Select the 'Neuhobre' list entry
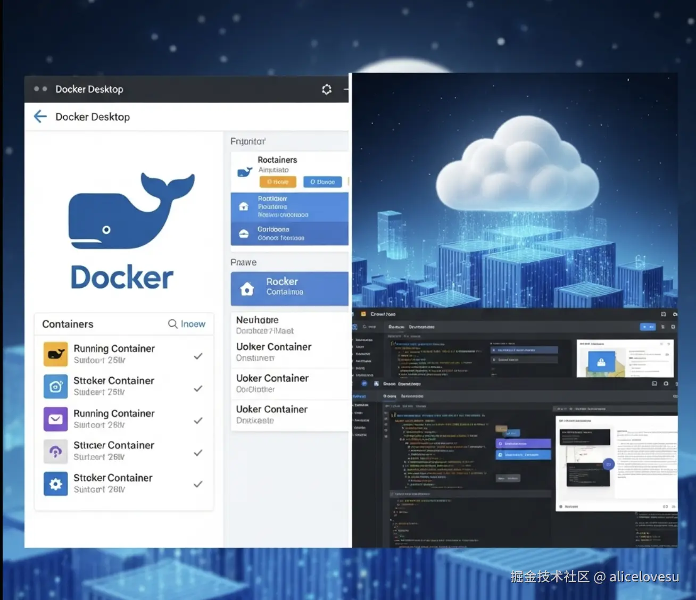Viewport: 696px width, 600px height. coord(289,325)
